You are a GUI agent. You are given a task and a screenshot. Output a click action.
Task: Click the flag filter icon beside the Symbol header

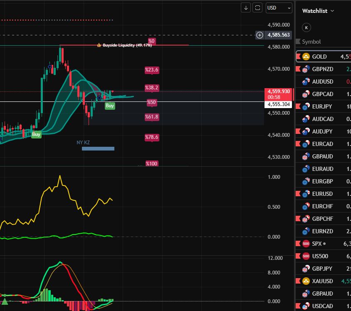[x=298, y=42]
